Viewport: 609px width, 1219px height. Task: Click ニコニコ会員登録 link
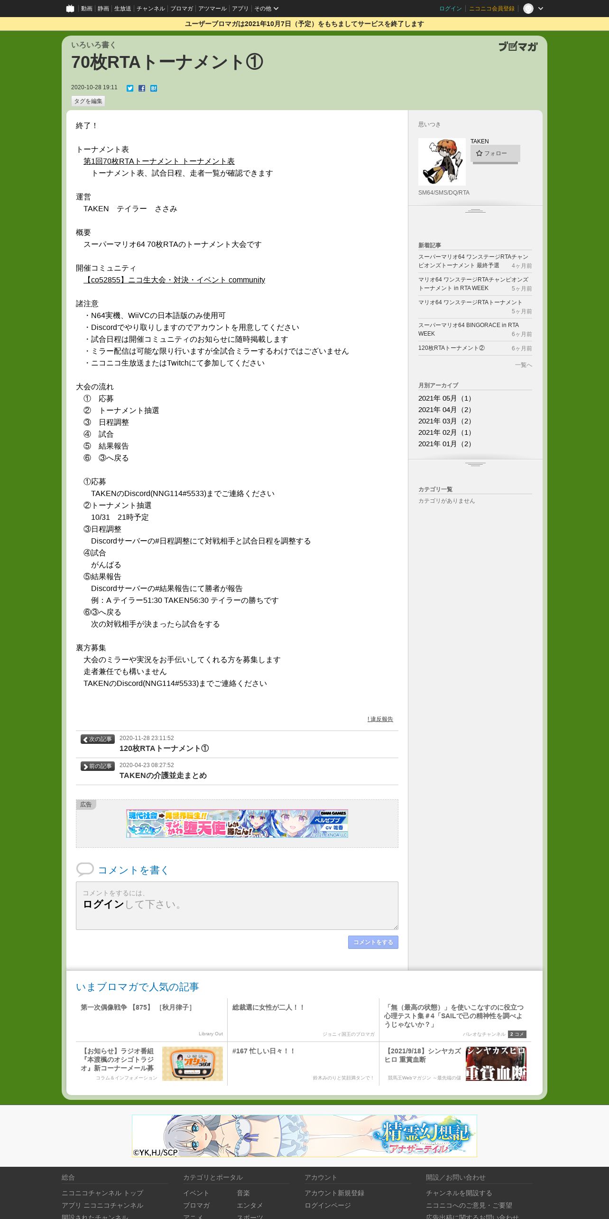(x=492, y=9)
